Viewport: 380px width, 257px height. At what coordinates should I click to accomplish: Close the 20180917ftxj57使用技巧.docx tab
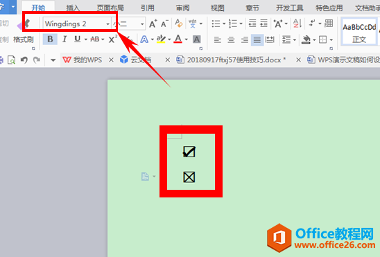(298, 60)
